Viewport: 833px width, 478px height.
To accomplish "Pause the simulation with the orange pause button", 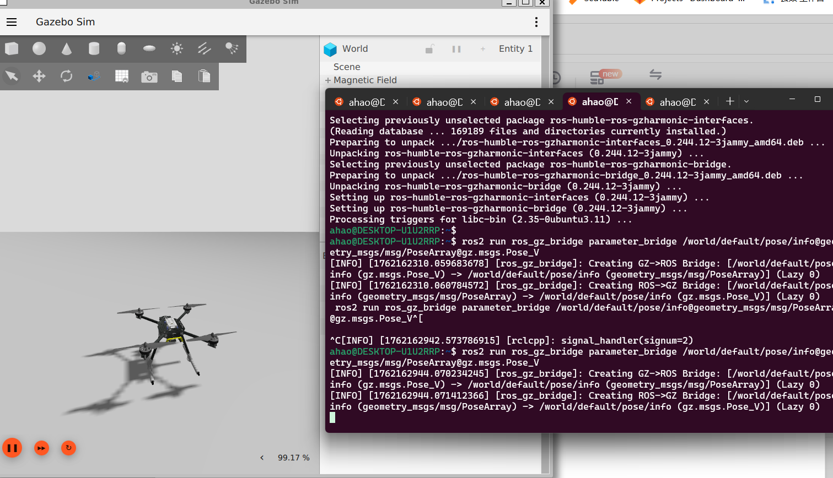I will [12, 448].
